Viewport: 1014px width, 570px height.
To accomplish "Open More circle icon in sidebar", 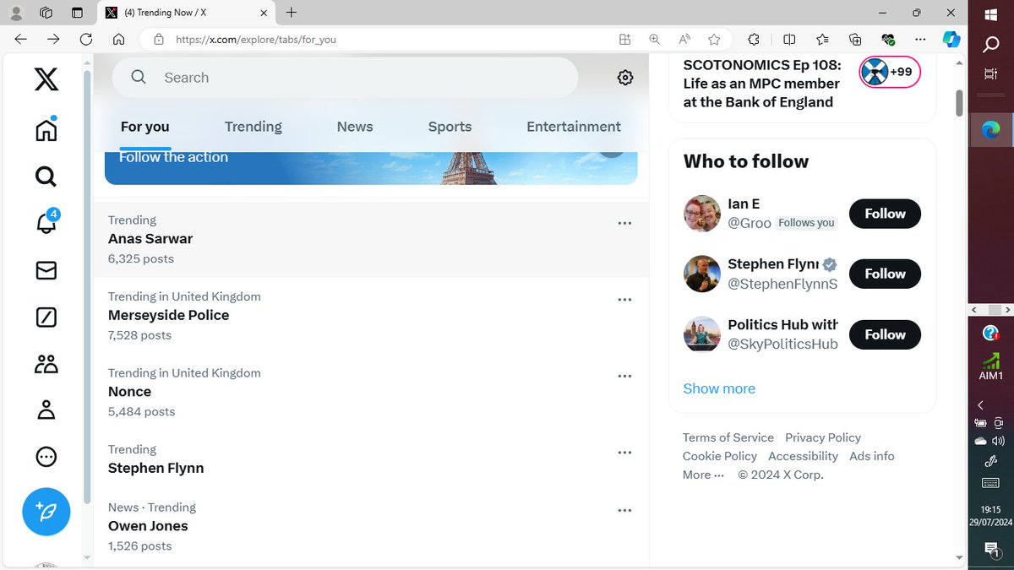I will click(46, 457).
